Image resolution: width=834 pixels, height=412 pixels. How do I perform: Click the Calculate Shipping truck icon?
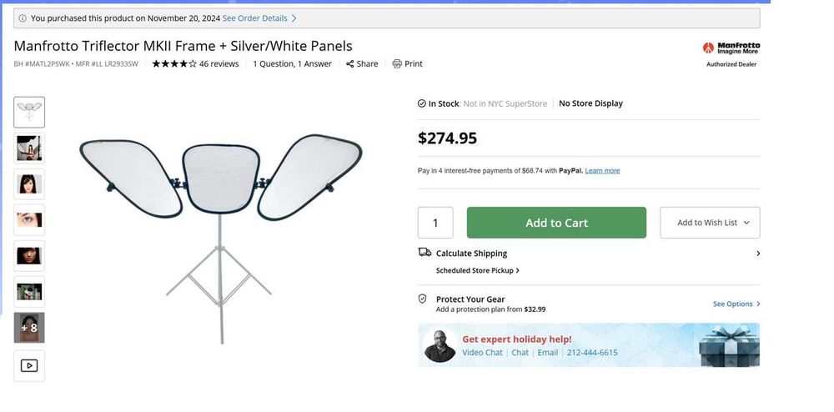coord(425,253)
